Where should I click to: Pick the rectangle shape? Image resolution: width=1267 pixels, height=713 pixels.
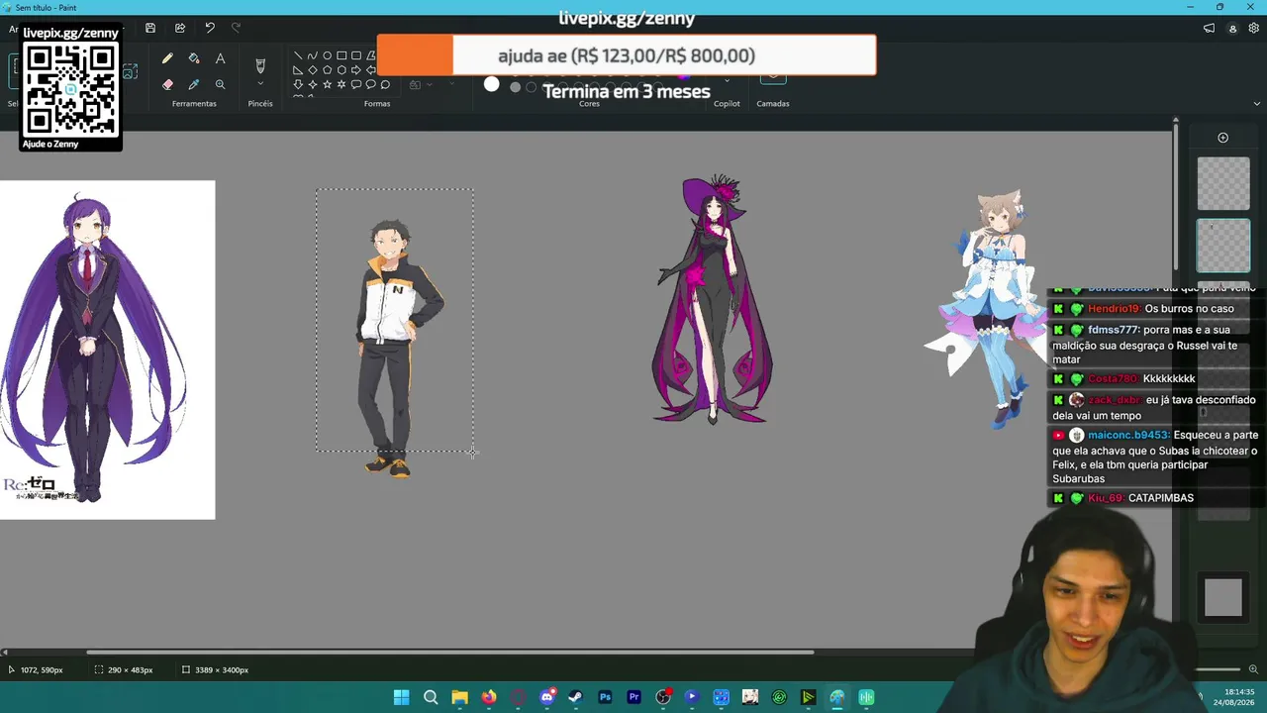pos(341,56)
